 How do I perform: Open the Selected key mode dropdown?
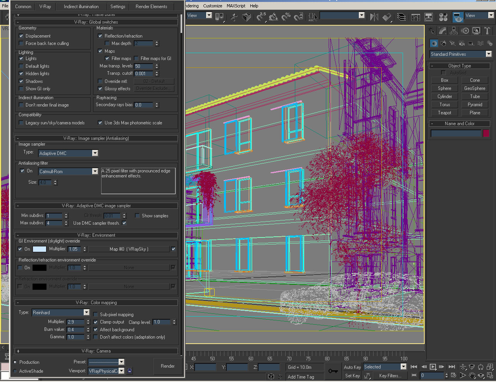click(385, 367)
